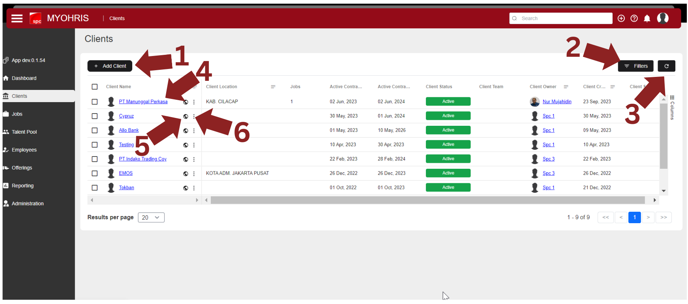Click the Add Client button
688x304 pixels.
tap(110, 66)
